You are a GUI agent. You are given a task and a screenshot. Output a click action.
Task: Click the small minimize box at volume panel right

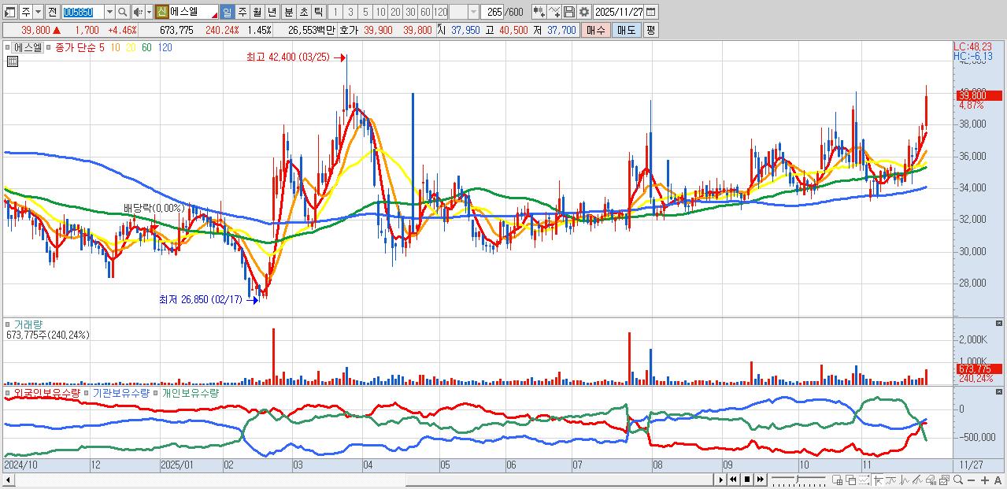999,323
